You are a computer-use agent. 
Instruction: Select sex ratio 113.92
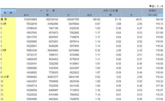click(x=159, y=99)
